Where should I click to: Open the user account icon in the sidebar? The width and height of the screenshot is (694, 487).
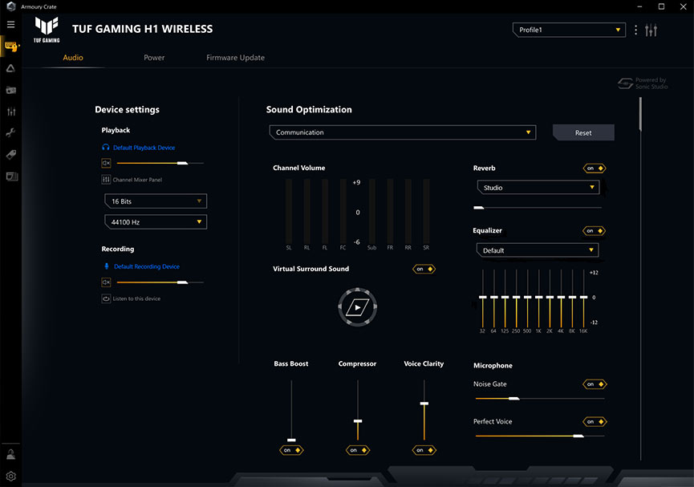tap(10, 454)
